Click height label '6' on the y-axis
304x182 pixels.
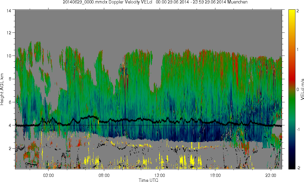point(10,102)
